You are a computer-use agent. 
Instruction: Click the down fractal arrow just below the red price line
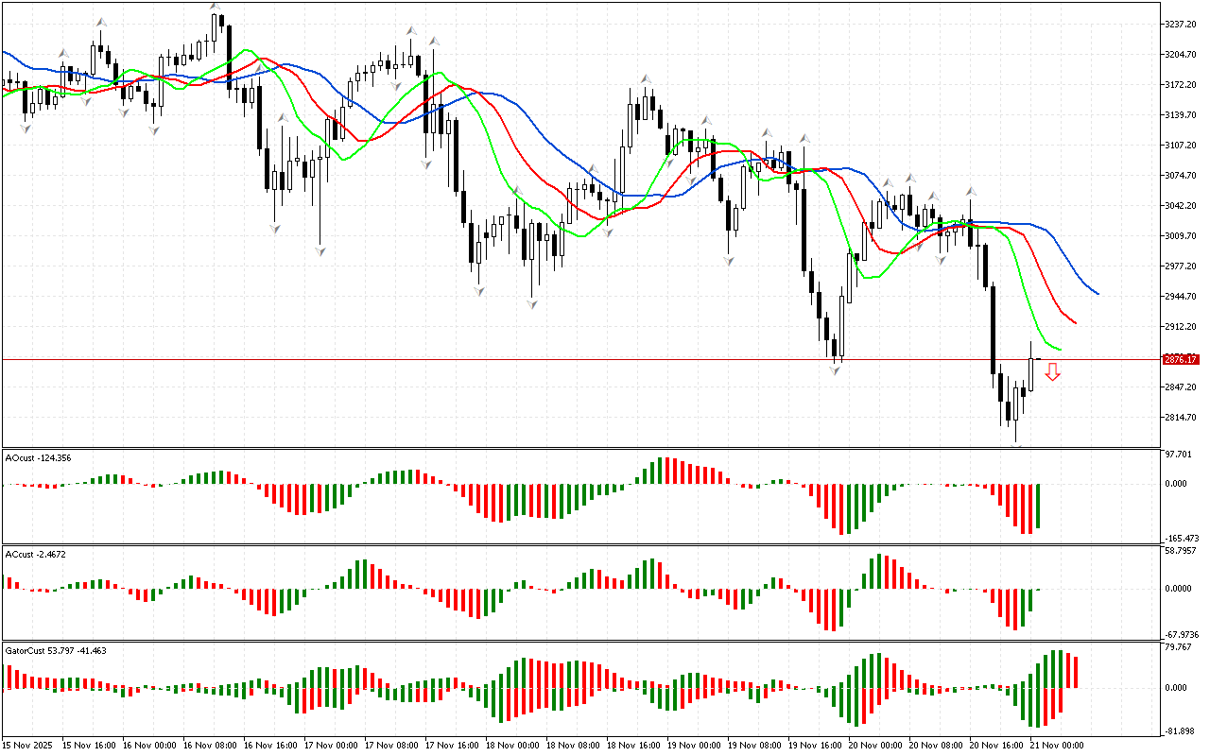tap(836, 370)
